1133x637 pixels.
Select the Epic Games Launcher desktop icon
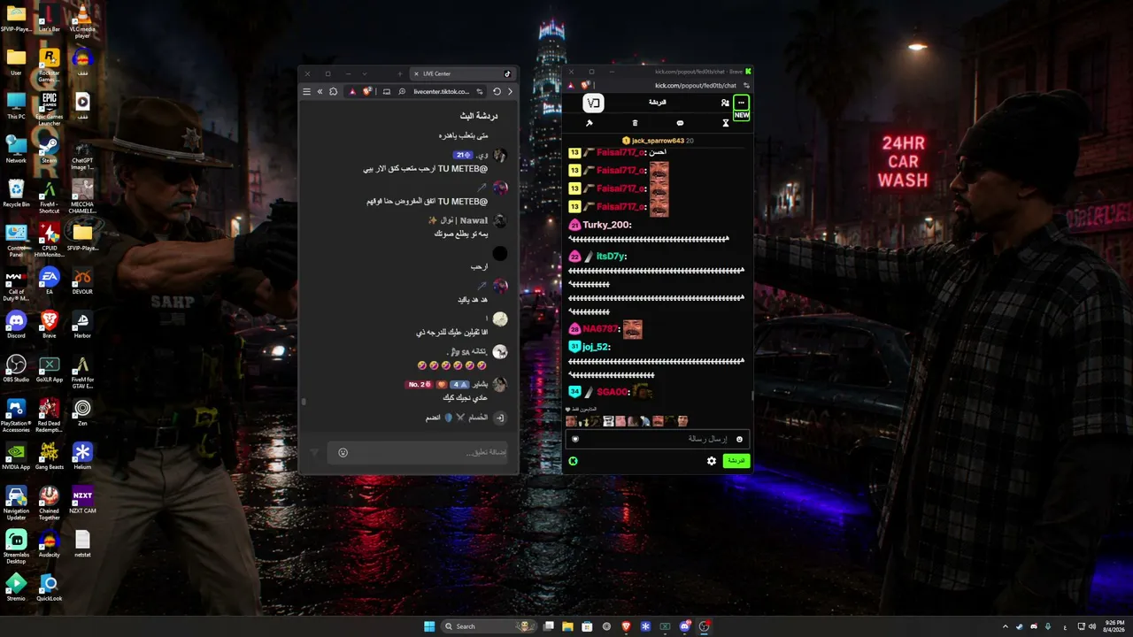50,108
